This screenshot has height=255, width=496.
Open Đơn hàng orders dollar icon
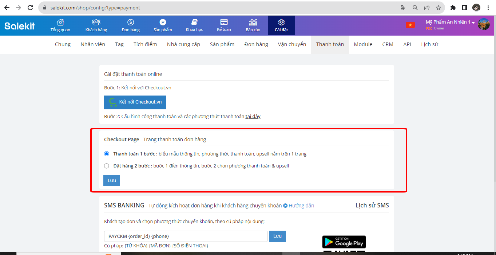pyautogui.click(x=131, y=23)
